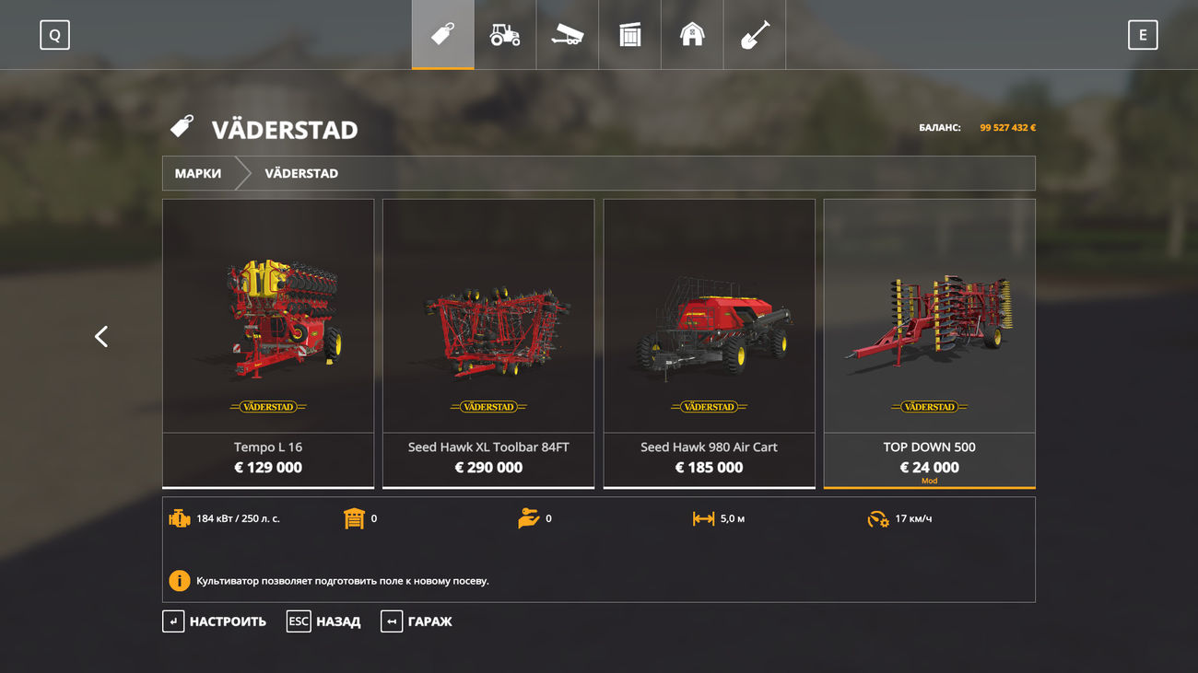Image resolution: width=1198 pixels, height=673 pixels.
Task: Select Seed Hawk XL Toolbar 84FT card
Action: click(x=488, y=343)
